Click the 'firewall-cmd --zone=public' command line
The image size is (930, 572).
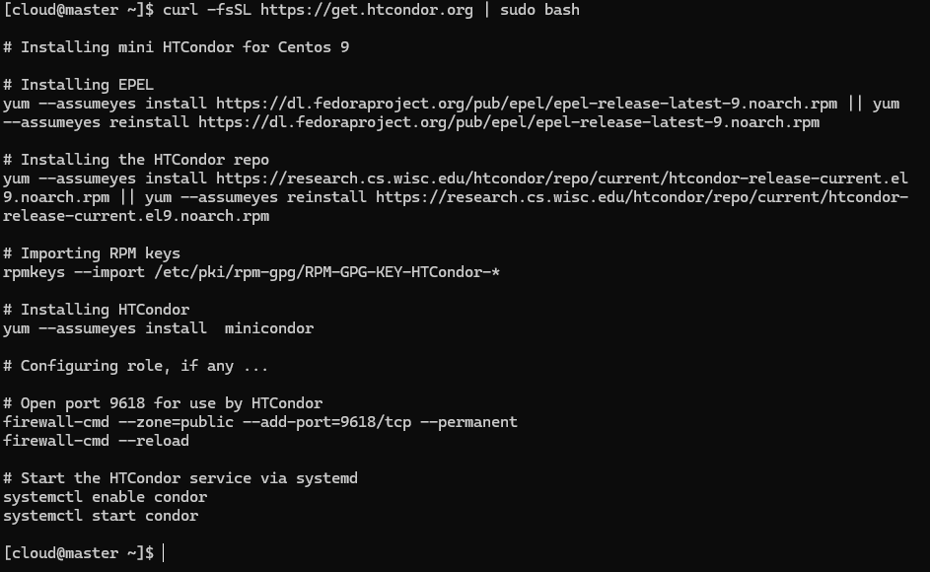(259, 422)
